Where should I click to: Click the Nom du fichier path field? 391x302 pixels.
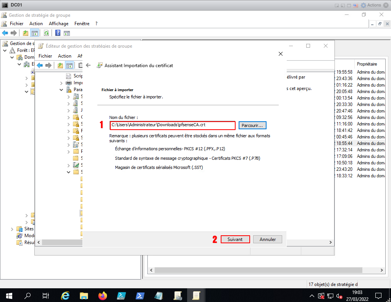172,125
